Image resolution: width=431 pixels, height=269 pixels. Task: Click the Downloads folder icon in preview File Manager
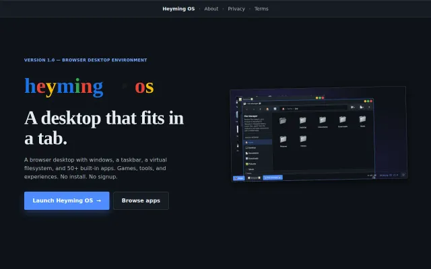tap(343, 121)
